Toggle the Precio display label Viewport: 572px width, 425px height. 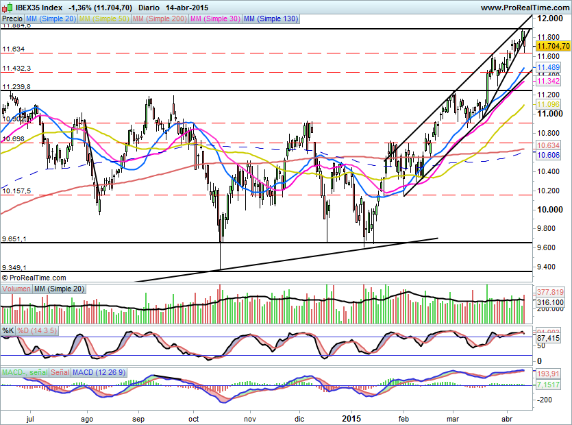click(x=11, y=19)
